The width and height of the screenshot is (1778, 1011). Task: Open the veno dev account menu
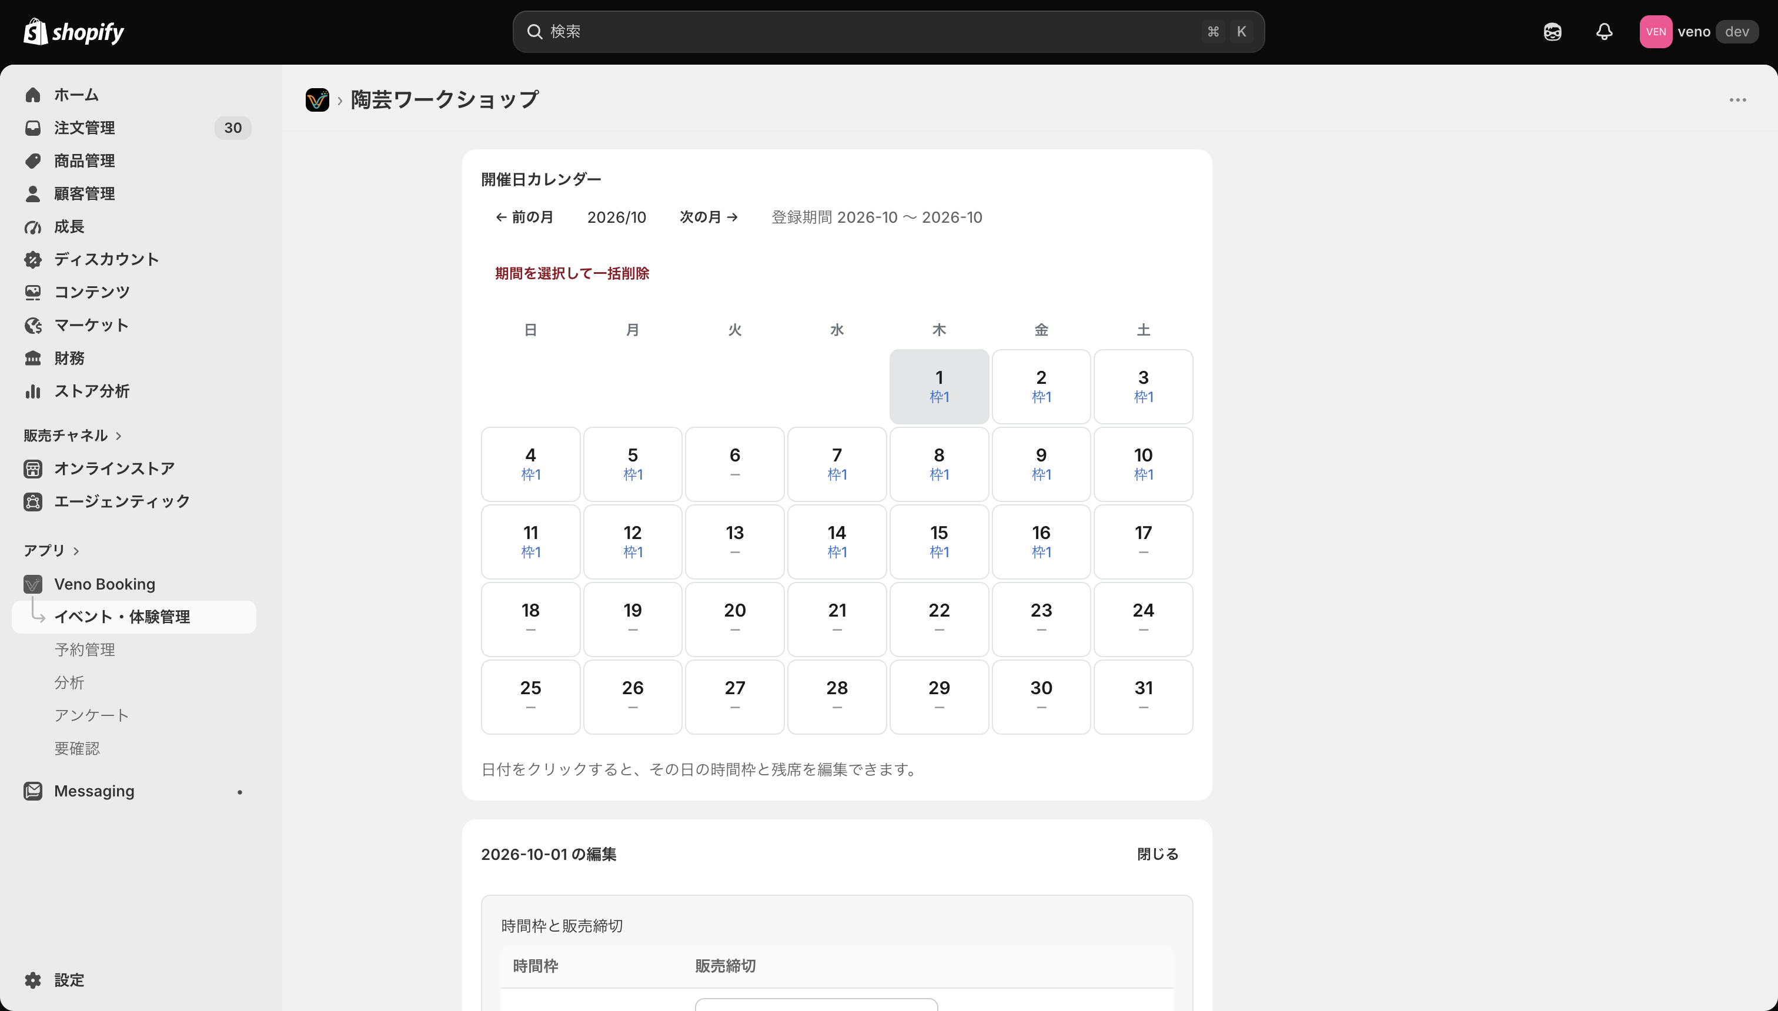click(1699, 32)
